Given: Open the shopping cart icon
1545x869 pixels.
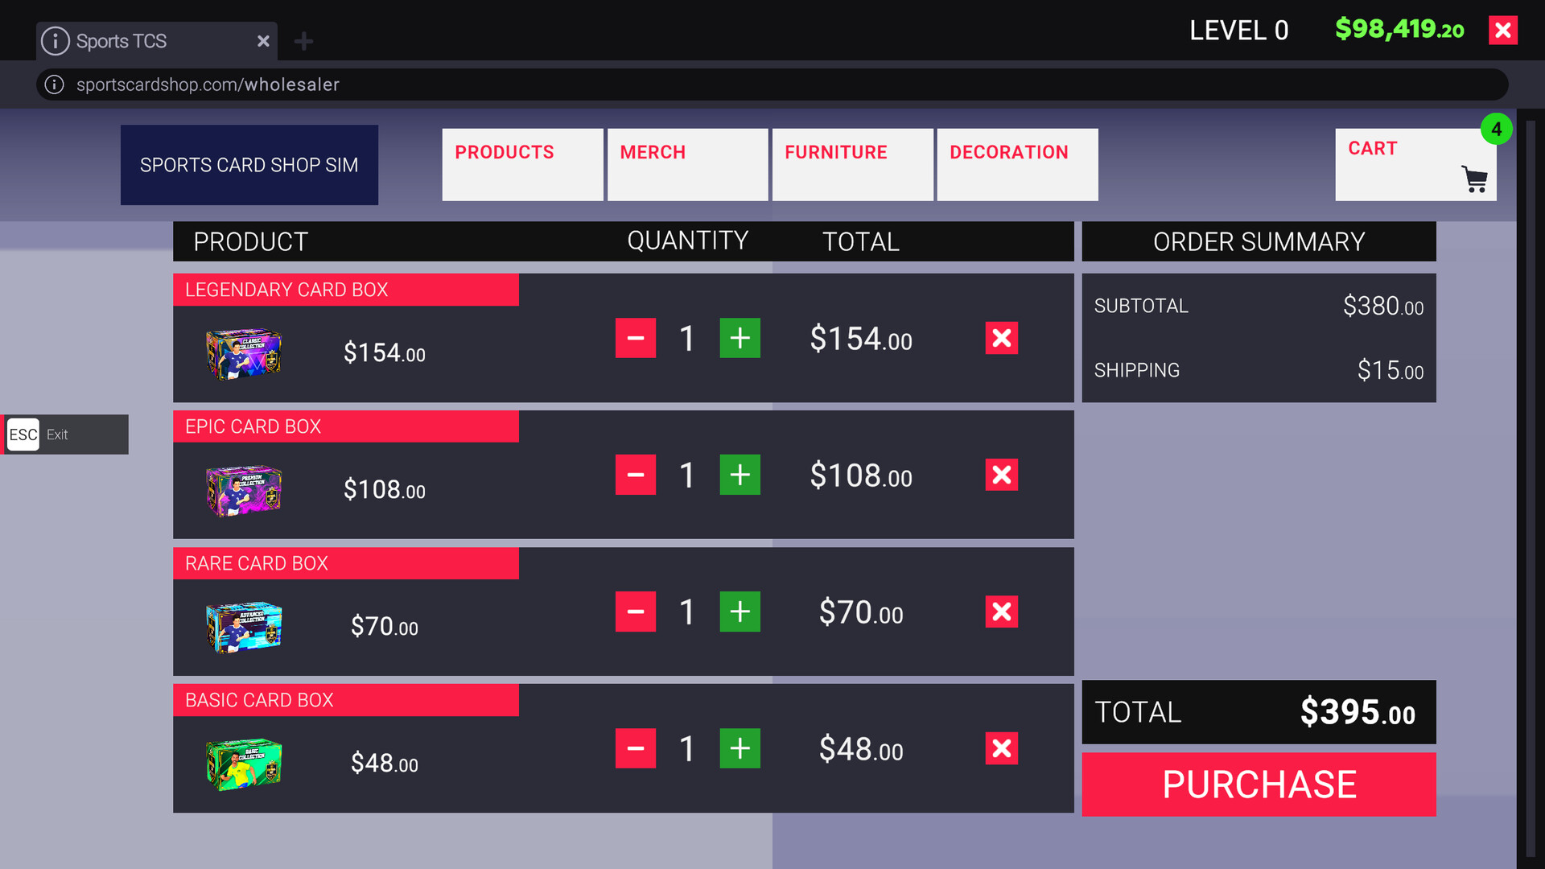Looking at the screenshot, I should 1476,179.
